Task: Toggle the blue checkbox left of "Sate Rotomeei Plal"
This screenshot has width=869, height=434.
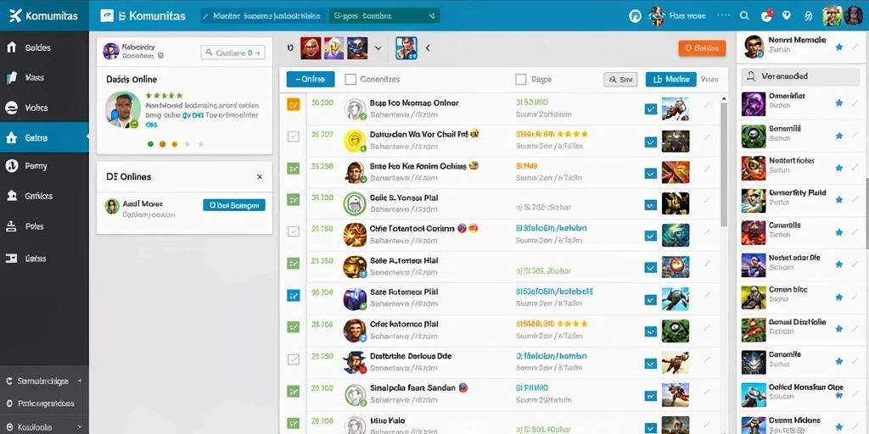Action: click(x=293, y=296)
